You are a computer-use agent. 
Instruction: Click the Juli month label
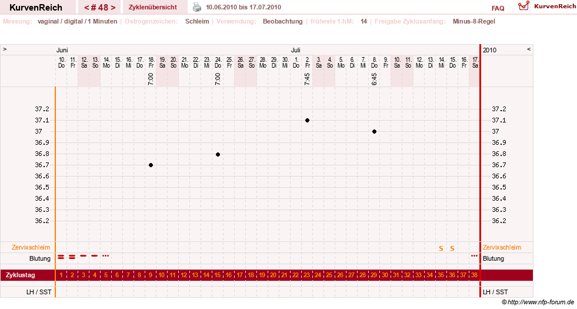[x=296, y=50]
